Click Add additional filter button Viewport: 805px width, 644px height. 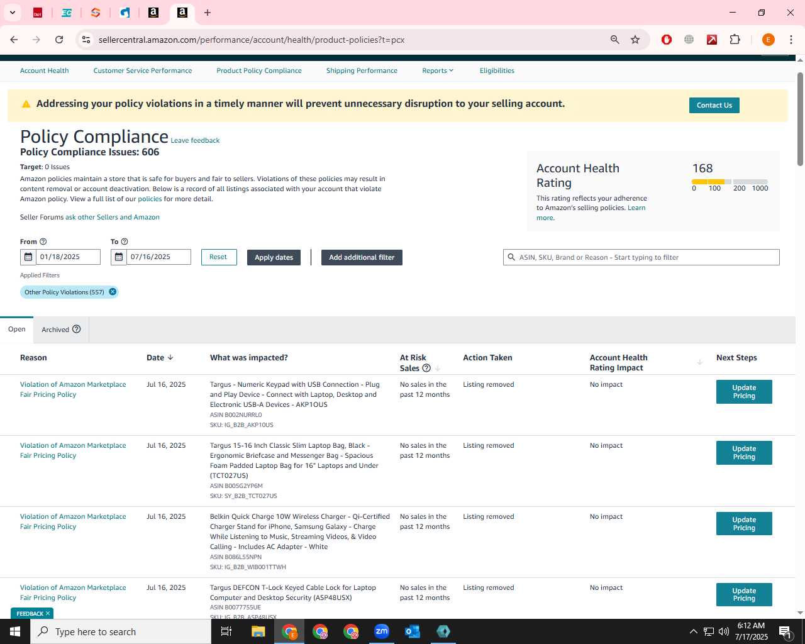click(x=362, y=257)
